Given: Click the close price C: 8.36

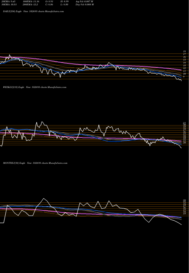Looking at the screenshot, I should click(49, 5).
